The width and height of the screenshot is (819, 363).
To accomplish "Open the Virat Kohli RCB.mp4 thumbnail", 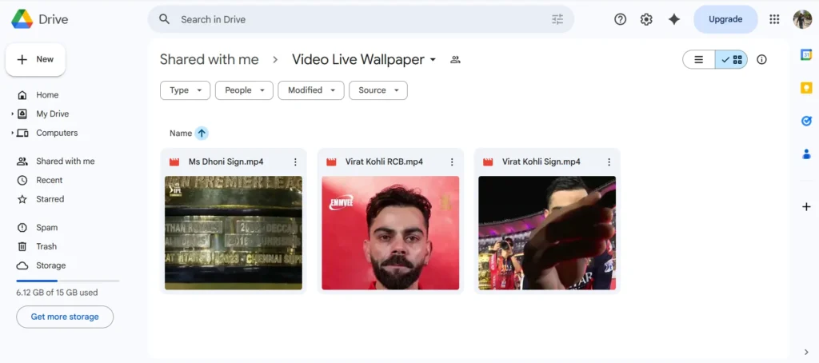I will coord(390,233).
